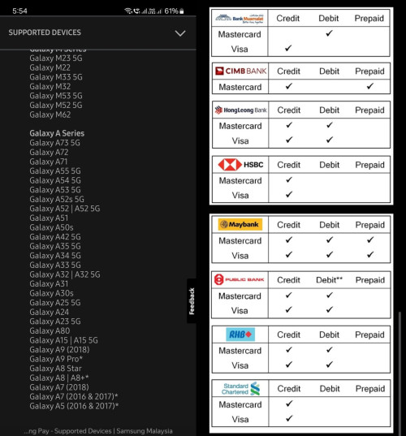Click the Hong Leong Bank logo

(x=241, y=110)
